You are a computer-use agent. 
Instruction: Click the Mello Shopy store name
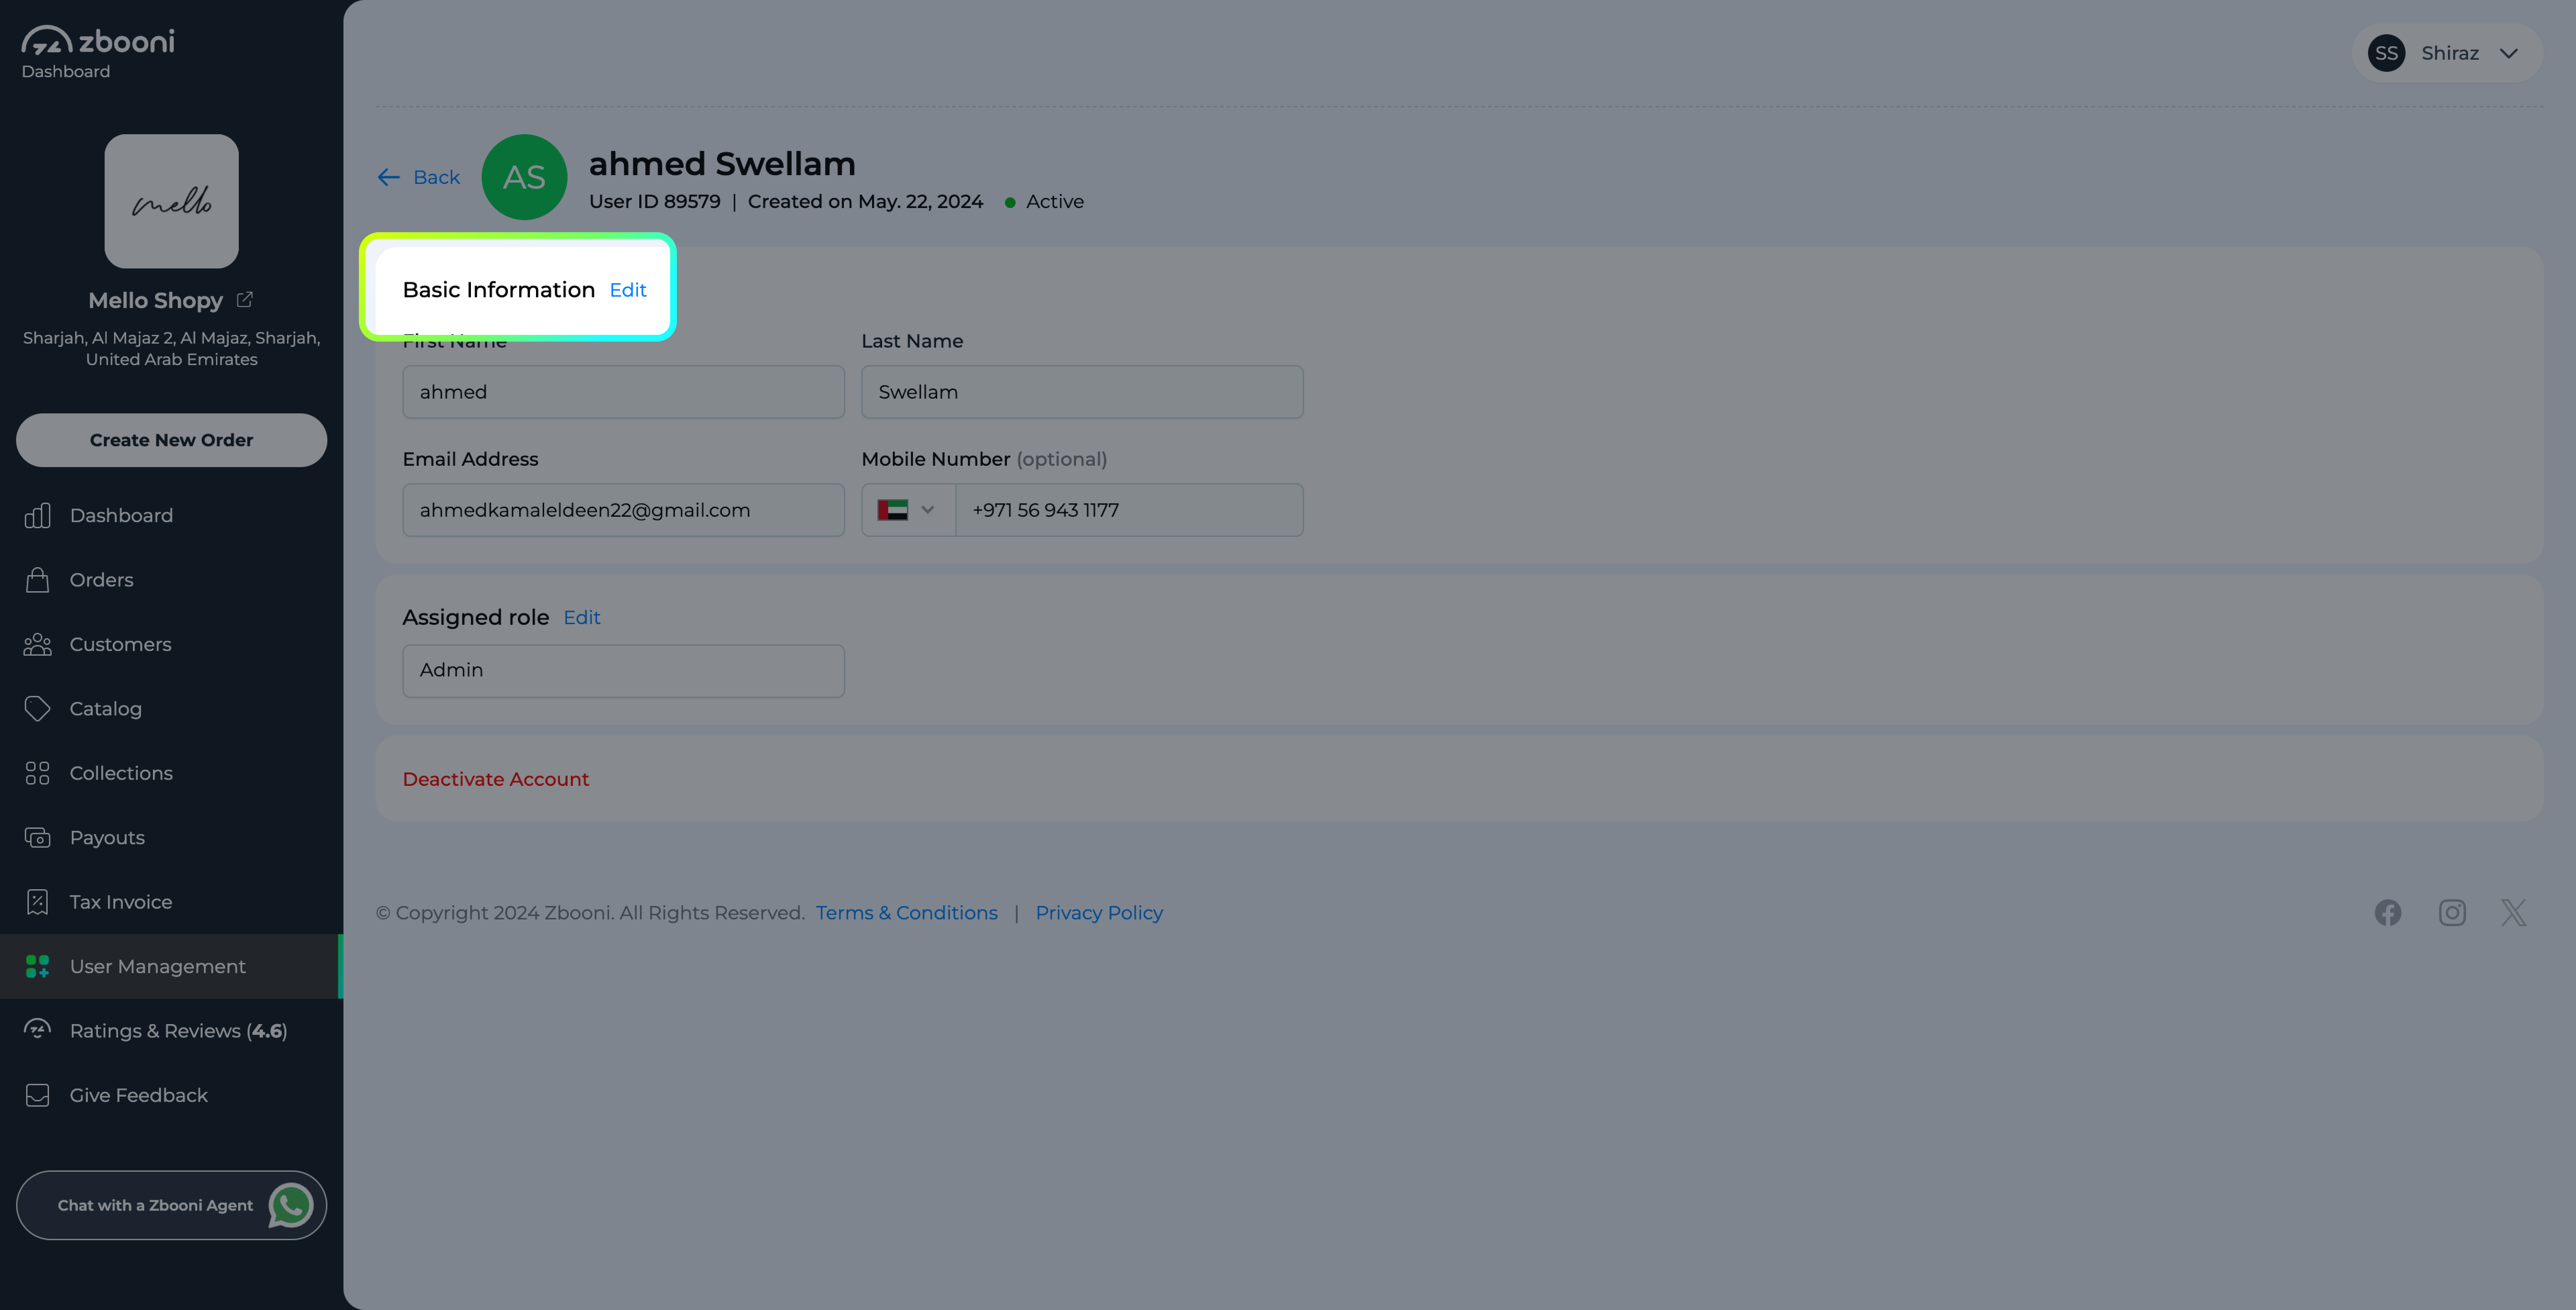click(156, 300)
